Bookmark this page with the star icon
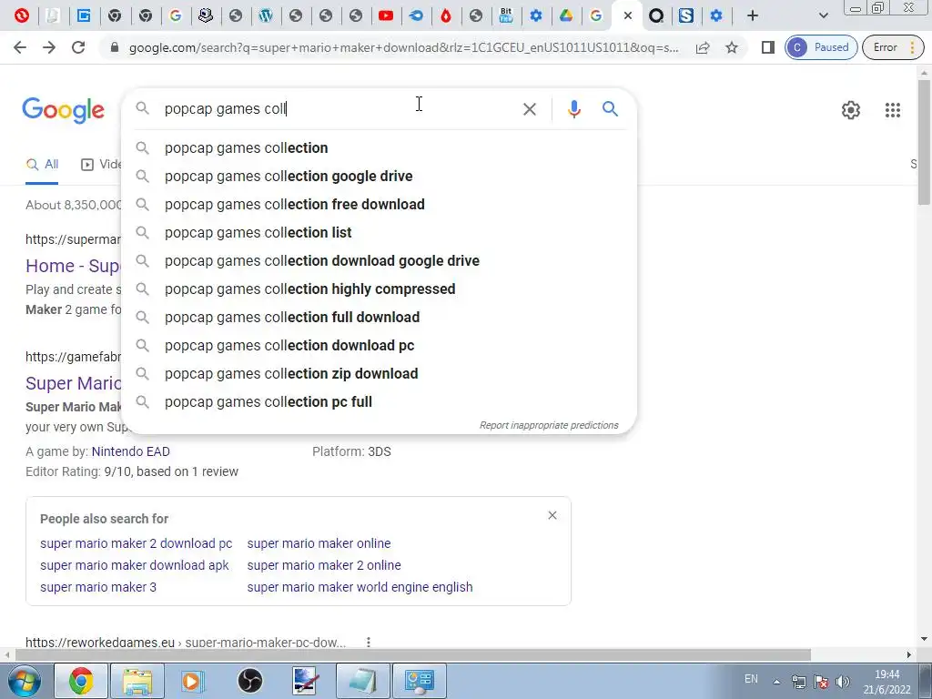 tap(732, 47)
